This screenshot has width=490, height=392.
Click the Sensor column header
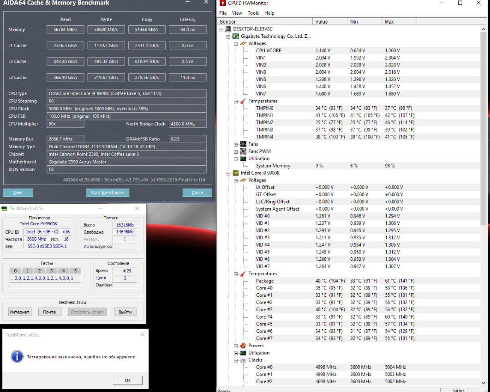[x=265, y=22]
